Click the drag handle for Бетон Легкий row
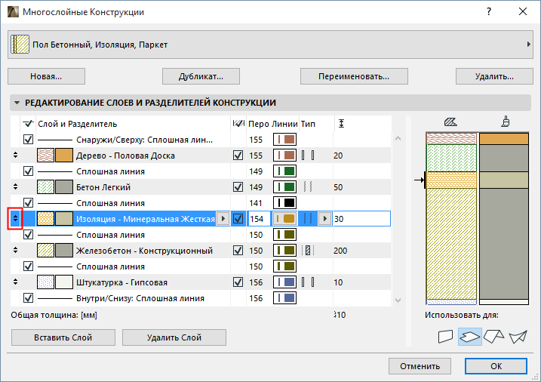Image resolution: width=541 pixels, height=382 pixels. click(x=15, y=187)
